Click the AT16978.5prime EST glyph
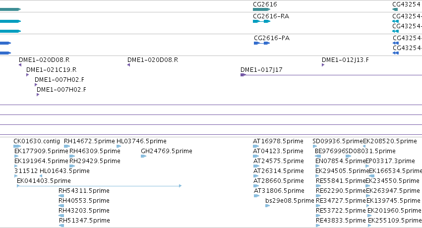Viewport: 422px width, 228px height. coord(256,146)
